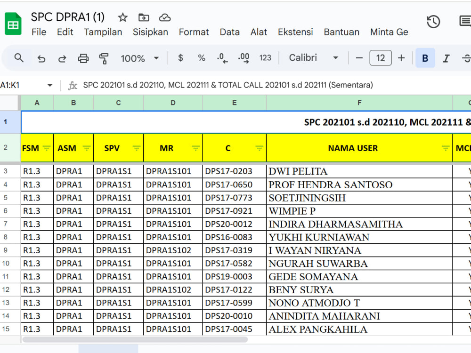This screenshot has height=353, width=471.
Task: Click the name box showing A1:K1
Action: (23, 85)
